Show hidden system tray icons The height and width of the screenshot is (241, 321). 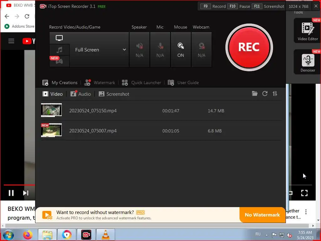point(266,235)
